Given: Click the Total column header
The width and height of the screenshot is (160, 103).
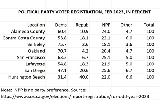Looking at the screenshot, I should 149,25.
